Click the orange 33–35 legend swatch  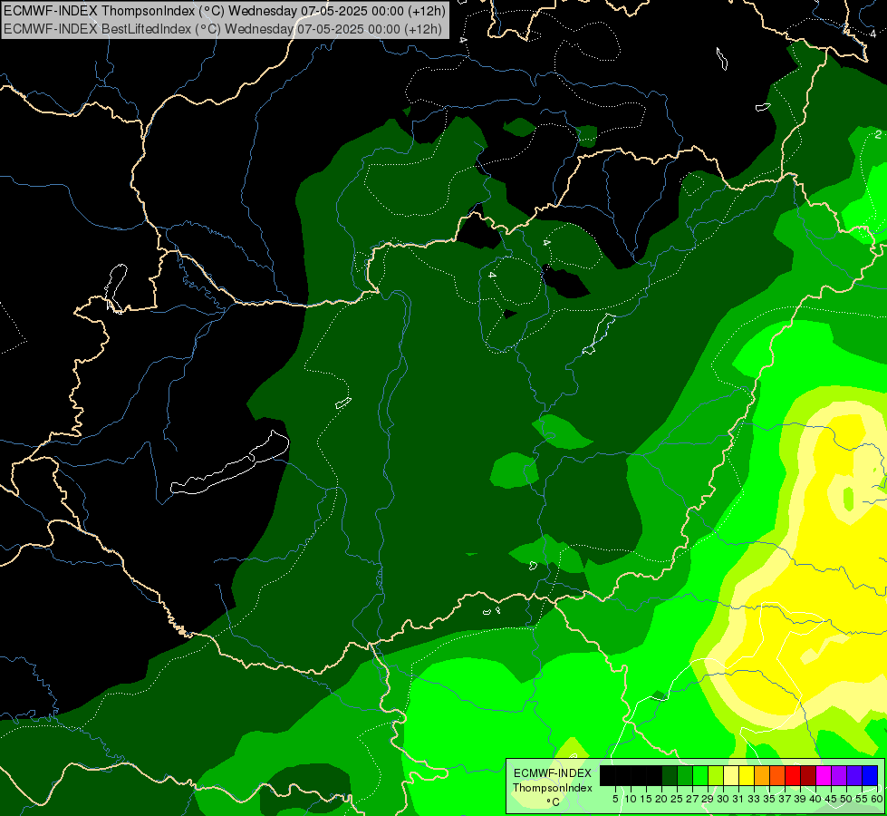tap(762, 775)
